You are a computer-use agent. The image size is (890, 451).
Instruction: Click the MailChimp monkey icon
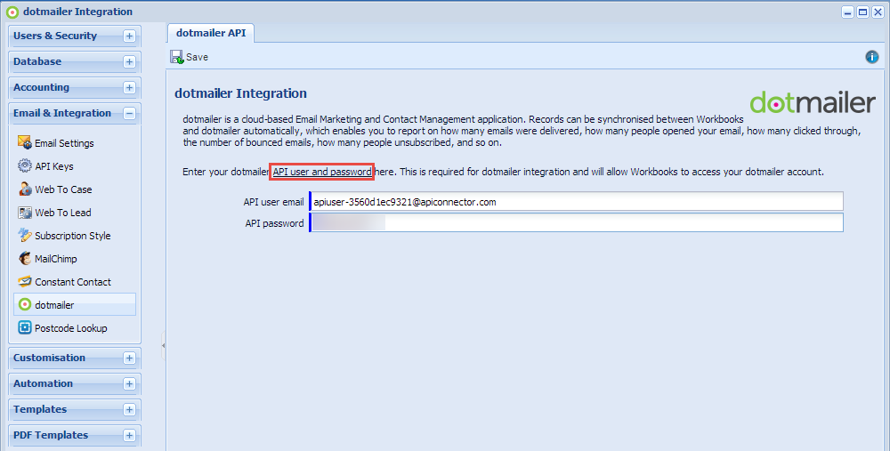click(24, 258)
